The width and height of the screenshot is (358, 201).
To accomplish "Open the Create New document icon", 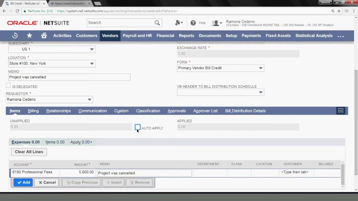I will tap(178, 23).
